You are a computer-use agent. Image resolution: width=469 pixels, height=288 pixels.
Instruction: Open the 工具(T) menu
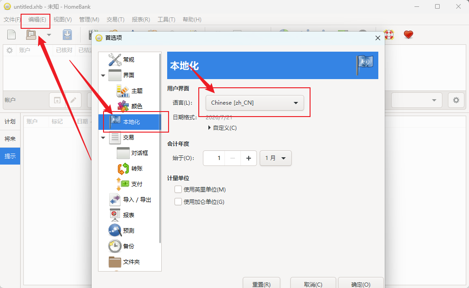(166, 19)
